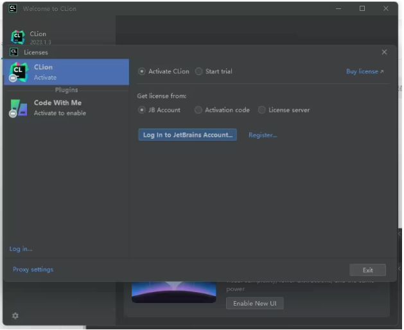Viewport: 404px width, 330px height.
Task: Minimize the Welcome to CLion window
Action: tap(338, 8)
